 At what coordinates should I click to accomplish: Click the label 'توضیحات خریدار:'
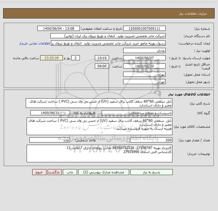tap(199, 154)
